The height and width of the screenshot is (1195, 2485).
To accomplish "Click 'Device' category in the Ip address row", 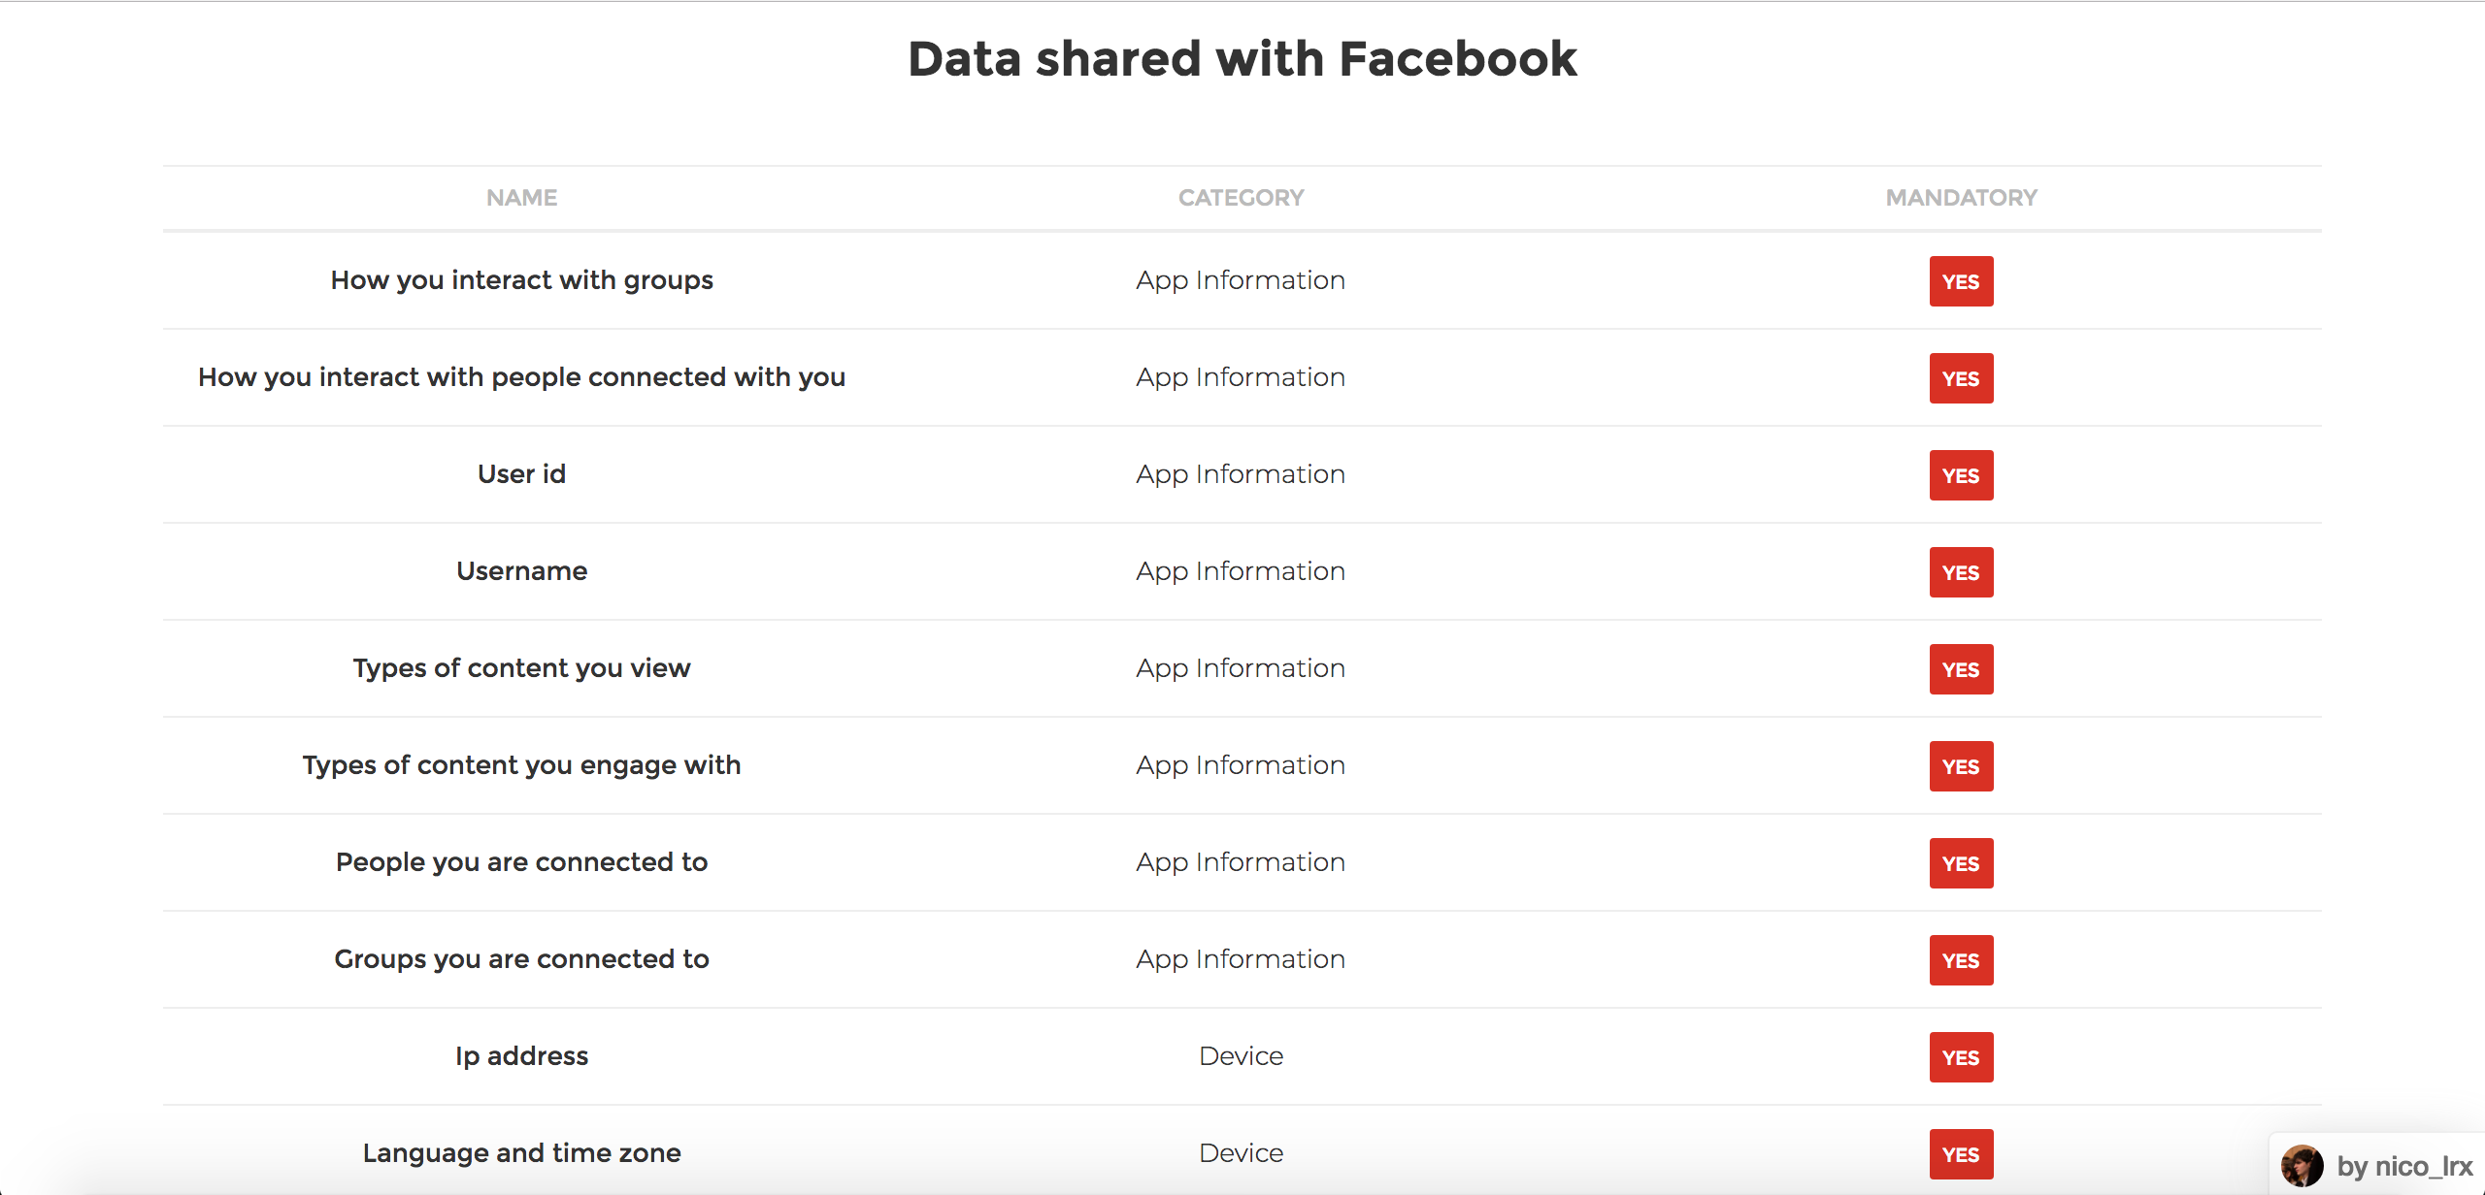I will [1241, 1056].
